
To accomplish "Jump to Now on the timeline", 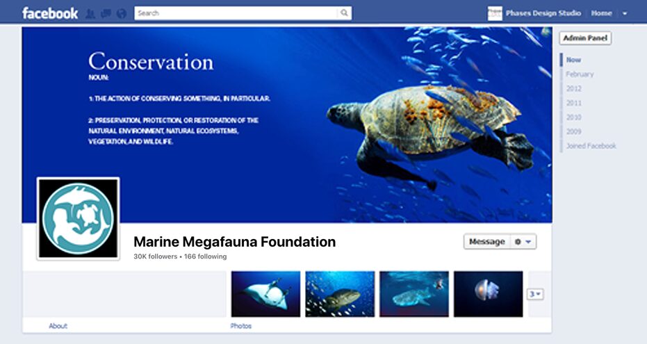I will click(573, 60).
